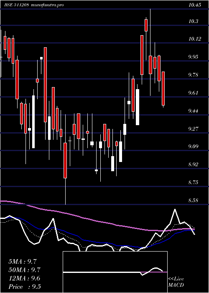The image size is (209, 293).
Task: Click the 10.3 price axis label
Action: (x=194, y=21)
